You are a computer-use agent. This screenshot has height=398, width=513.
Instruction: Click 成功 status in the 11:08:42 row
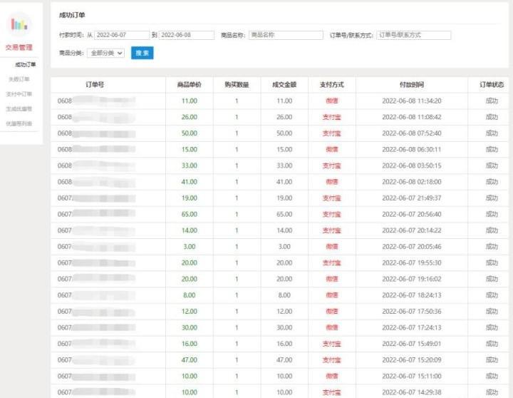[492, 117]
